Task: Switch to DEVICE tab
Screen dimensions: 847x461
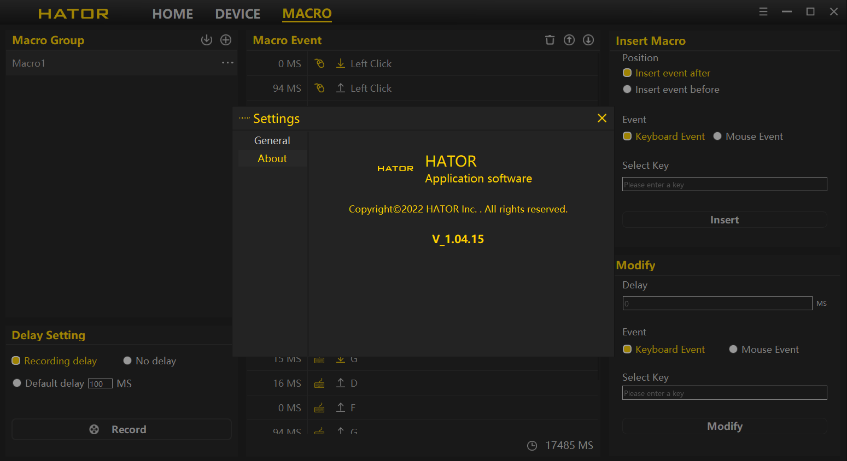Action: tap(238, 14)
